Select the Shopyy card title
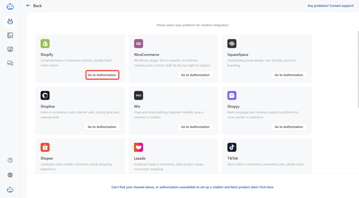The height and width of the screenshot is (198, 359). (233, 106)
